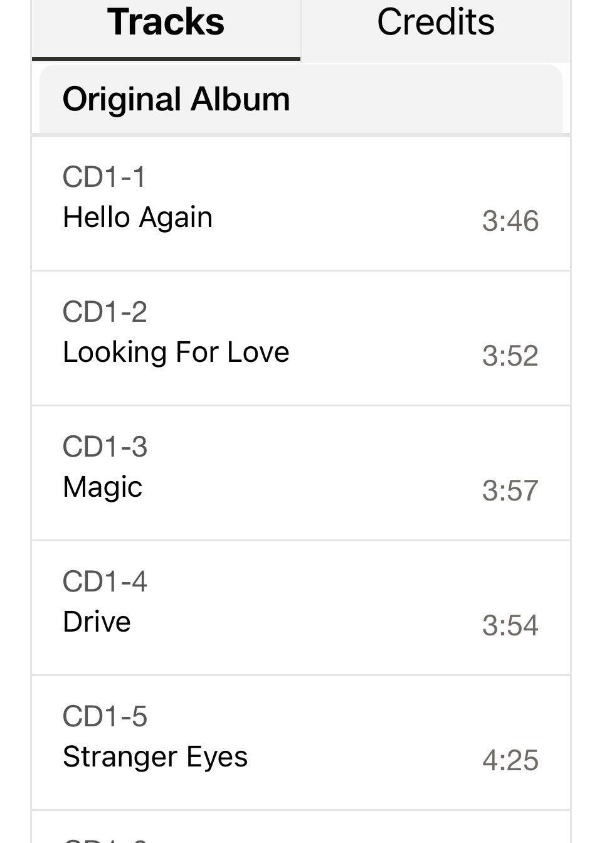
Task: Select the CD1-3 track position label
Action: tap(105, 447)
